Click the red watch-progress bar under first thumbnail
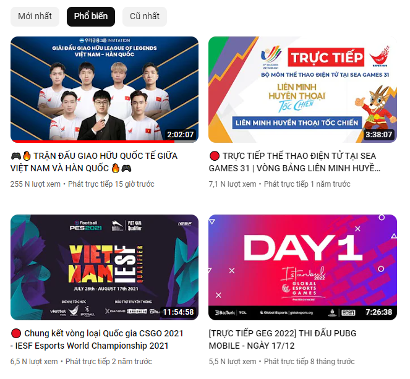Screen dimensions: 410x379 (x=93, y=142)
